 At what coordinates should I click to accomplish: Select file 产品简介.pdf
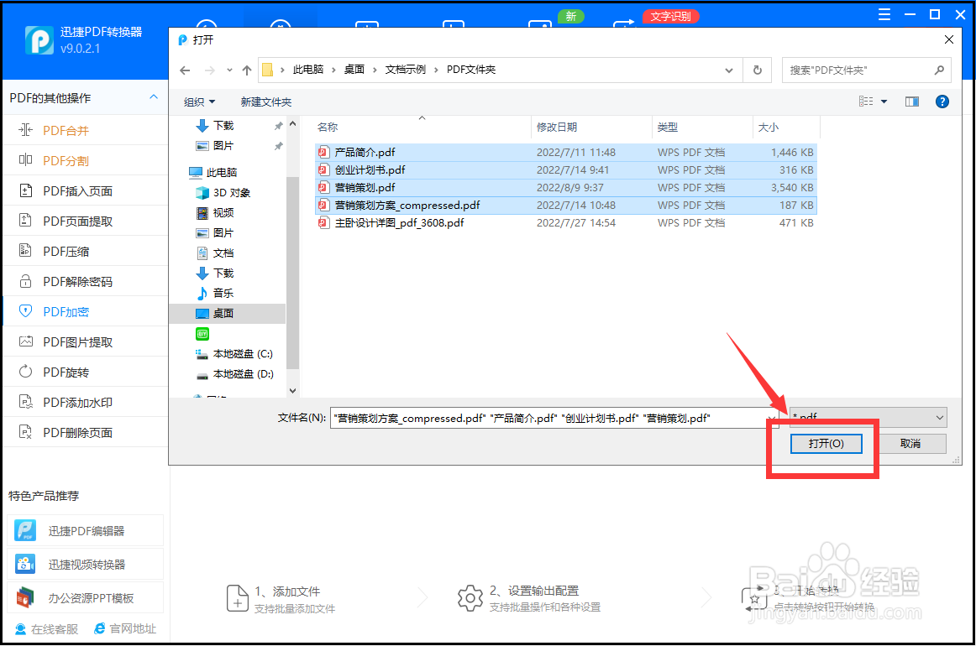pos(566,153)
